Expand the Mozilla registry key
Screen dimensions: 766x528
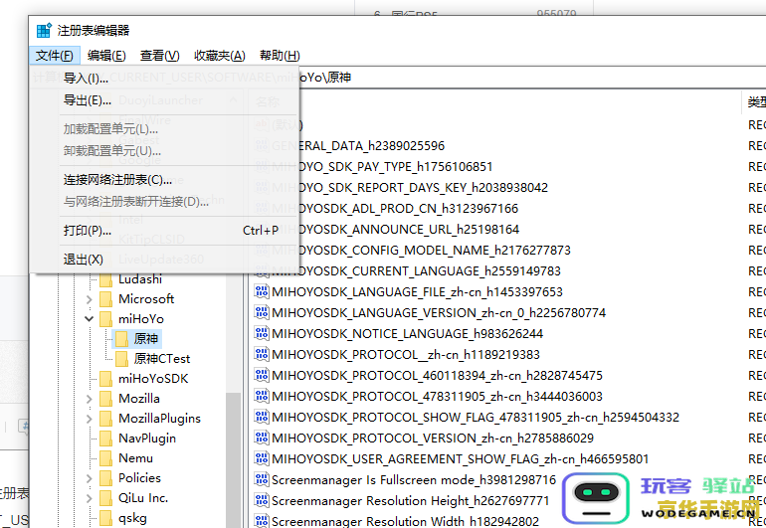[x=89, y=399]
